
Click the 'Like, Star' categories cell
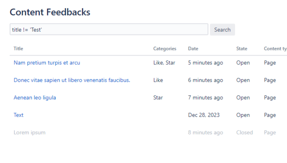(x=164, y=63)
